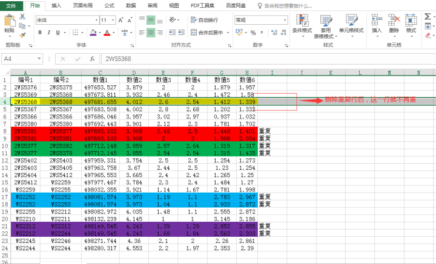Apply the yellow fill color bucket
Viewport: 436px width, 264px height.
[x=93, y=33]
